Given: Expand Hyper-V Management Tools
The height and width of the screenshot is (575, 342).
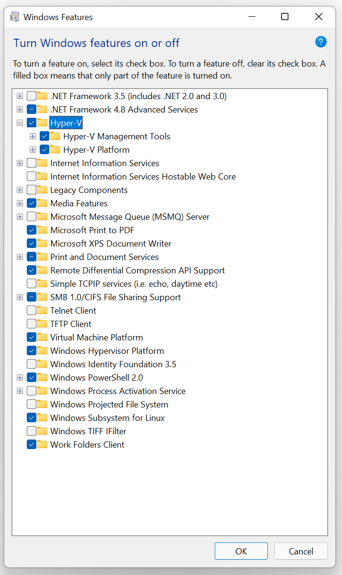Looking at the screenshot, I should point(33,136).
